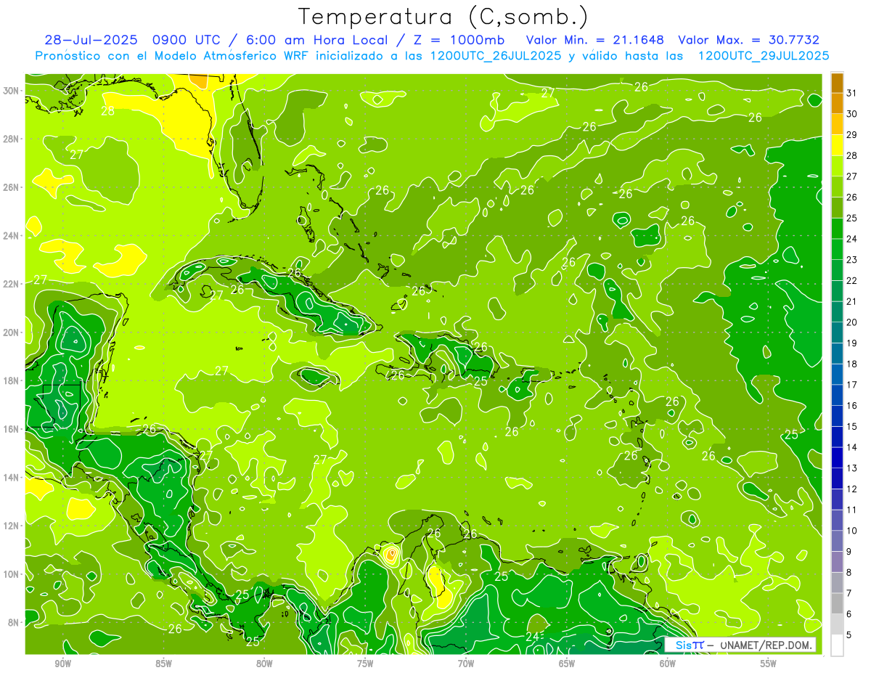Select the '17' label on the color scale
This screenshot has width=871, height=673.
pyautogui.click(x=852, y=385)
